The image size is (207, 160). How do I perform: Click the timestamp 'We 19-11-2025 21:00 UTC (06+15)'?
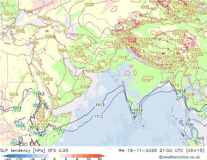162,151
